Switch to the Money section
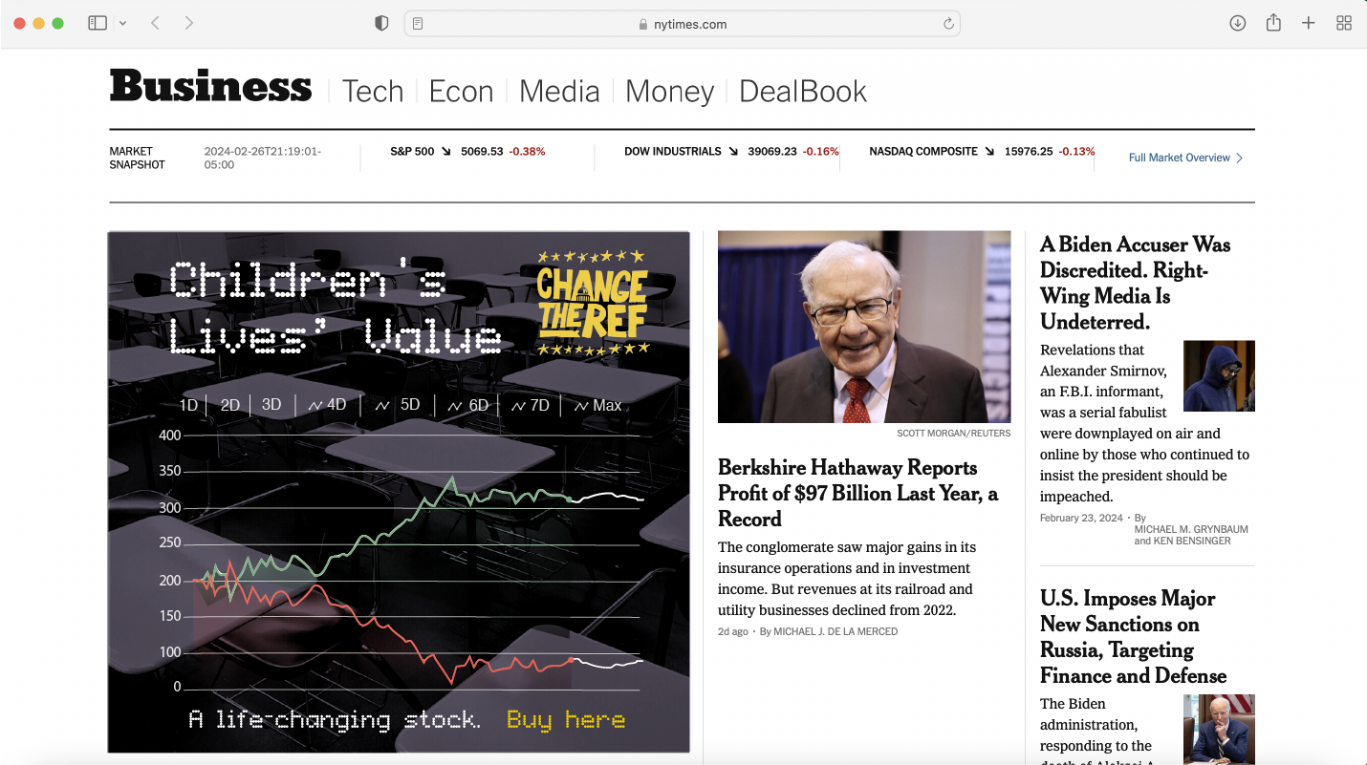 (669, 92)
